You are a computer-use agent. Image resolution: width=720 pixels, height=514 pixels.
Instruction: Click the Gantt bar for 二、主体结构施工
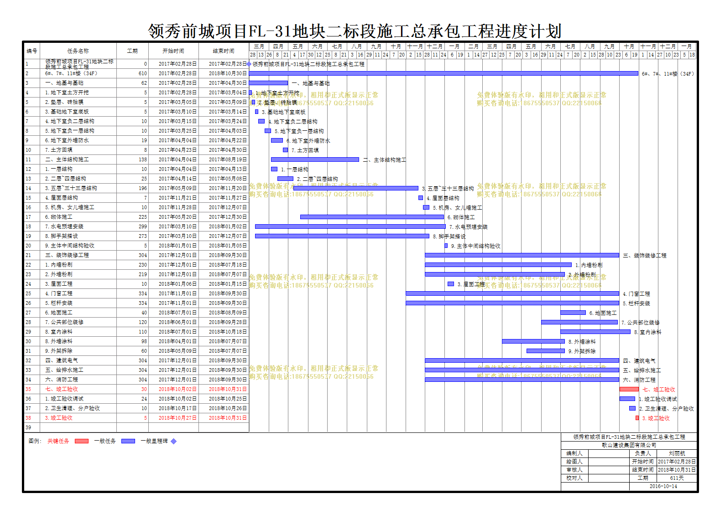pos(315,159)
